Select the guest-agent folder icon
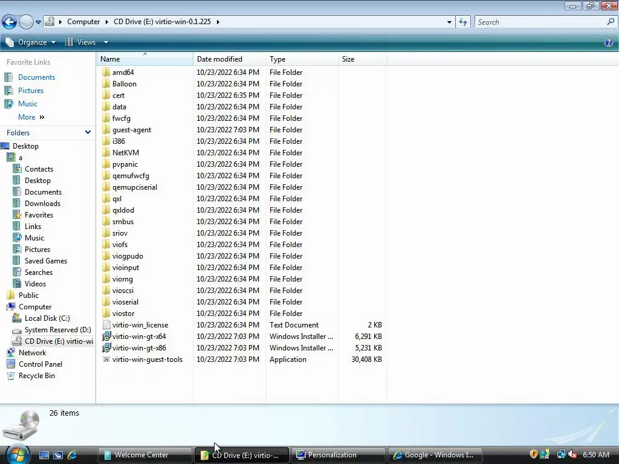This screenshot has height=464, width=619. [x=106, y=130]
